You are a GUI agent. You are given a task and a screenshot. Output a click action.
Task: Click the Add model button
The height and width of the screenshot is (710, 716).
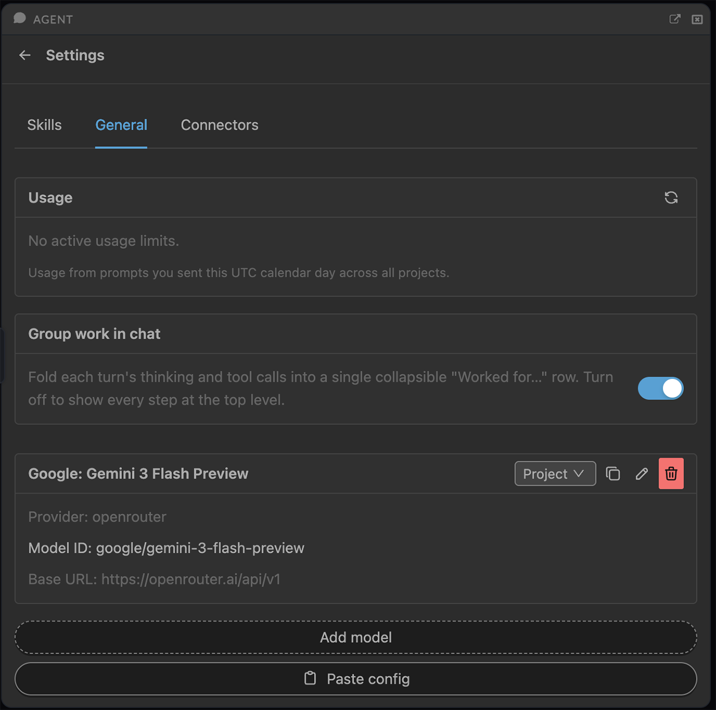tap(356, 637)
